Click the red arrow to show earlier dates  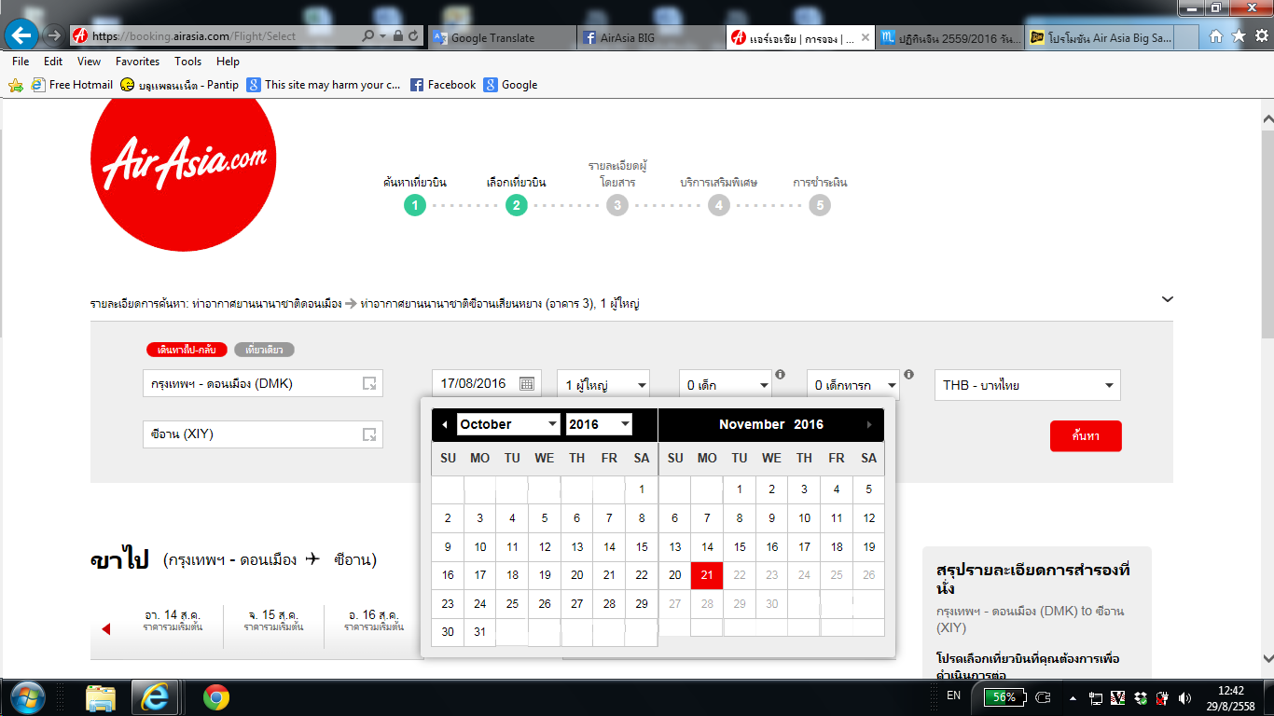(105, 629)
